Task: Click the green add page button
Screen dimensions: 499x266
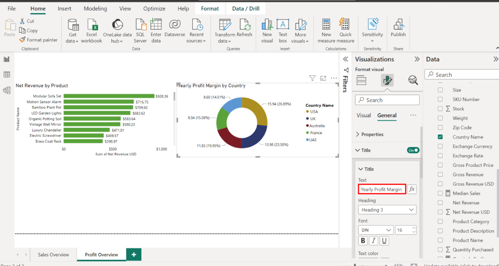Action: pyautogui.click(x=134, y=254)
